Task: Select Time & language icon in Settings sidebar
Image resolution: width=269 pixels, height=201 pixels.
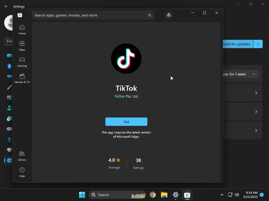Action: pyautogui.click(x=9, y=119)
